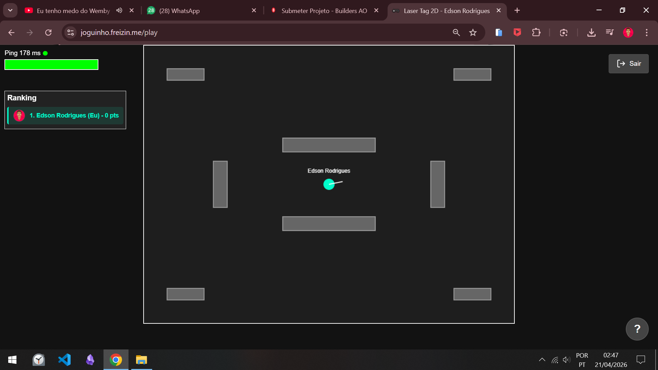Screen dimensions: 658x370
Task: Expand the tab search dropdown arrow
Action: [10, 11]
